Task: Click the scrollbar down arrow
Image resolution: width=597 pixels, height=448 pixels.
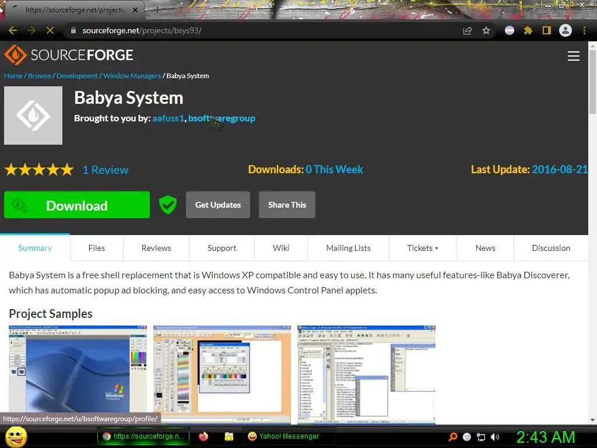Action: pos(592,420)
